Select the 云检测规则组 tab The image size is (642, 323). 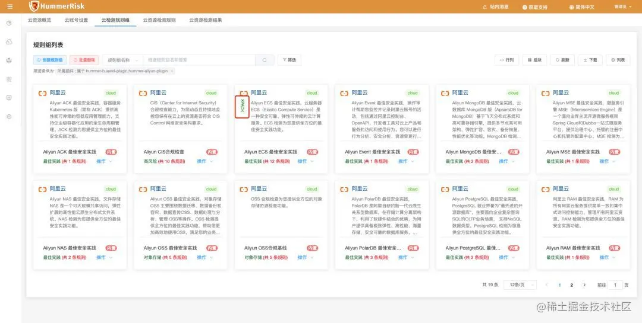pos(115,20)
